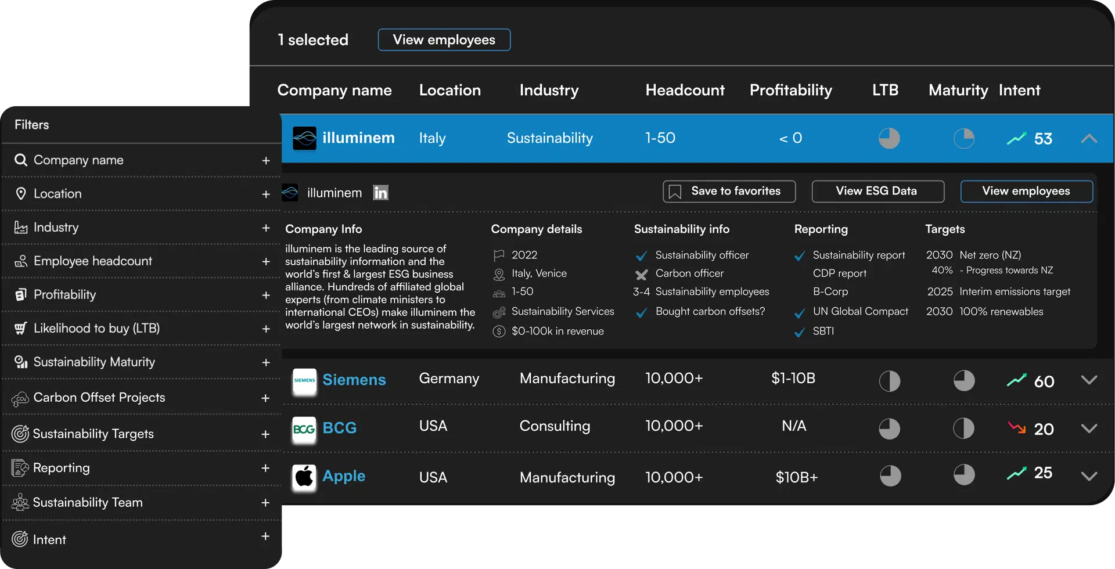
Task: Click the Intent filter target icon
Action: click(x=20, y=539)
